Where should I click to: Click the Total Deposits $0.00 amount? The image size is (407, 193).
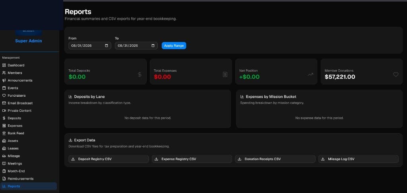coord(77,77)
